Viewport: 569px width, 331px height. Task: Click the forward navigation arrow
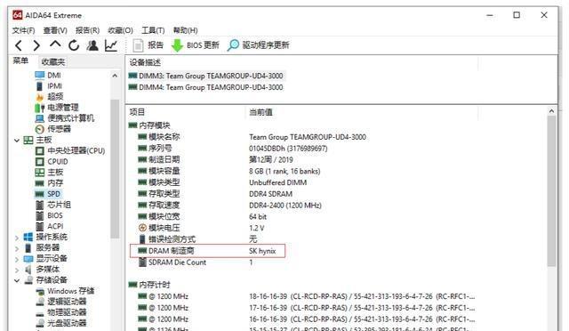(36, 45)
